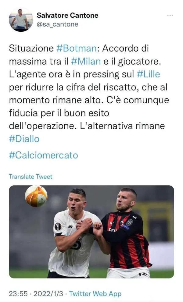Click the 2022/1/3 tweet date

coord(48,294)
